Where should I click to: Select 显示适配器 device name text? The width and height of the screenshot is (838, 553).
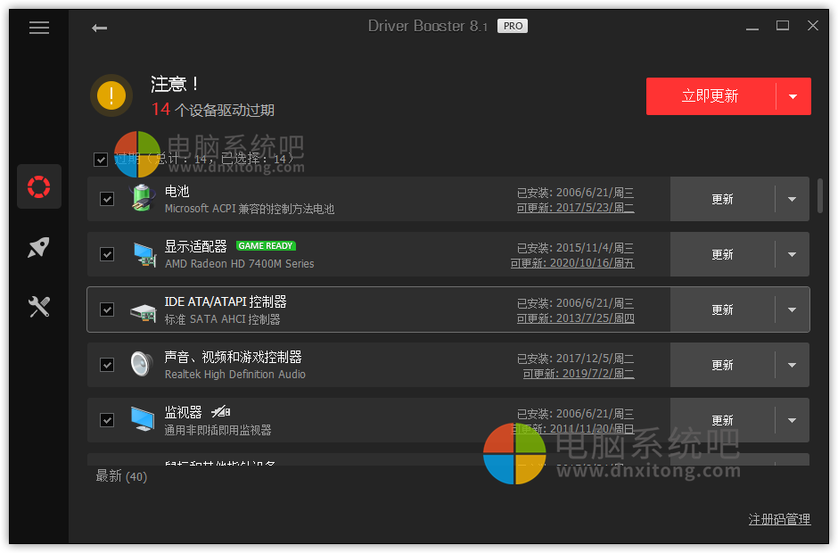(x=195, y=246)
